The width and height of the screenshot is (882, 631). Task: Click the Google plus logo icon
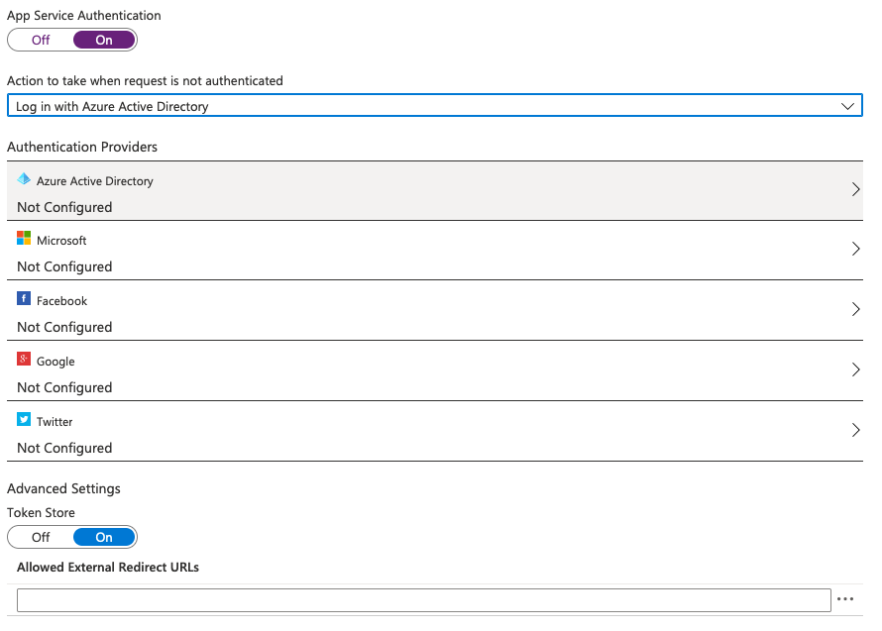pyautogui.click(x=24, y=360)
